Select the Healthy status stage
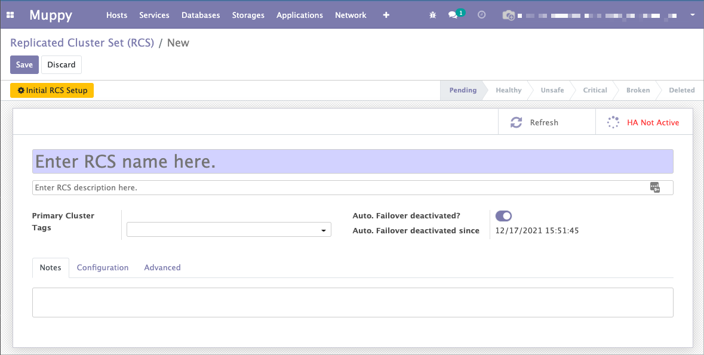Image resolution: width=704 pixels, height=355 pixels. pyautogui.click(x=508, y=91)
